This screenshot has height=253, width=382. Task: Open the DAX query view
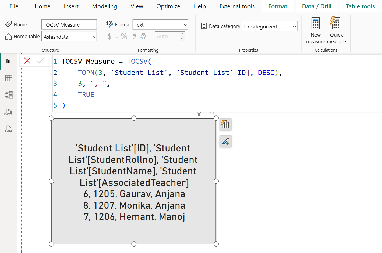tap(8, 112)
